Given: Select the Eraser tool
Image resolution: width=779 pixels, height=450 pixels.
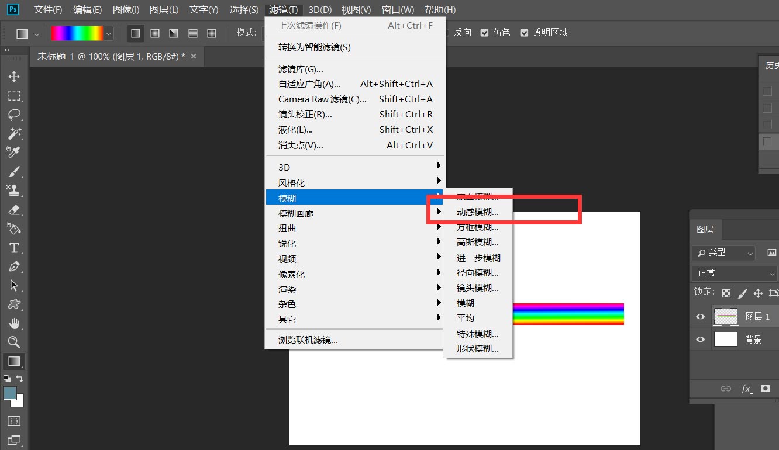Looking at the screenshot, I should point(14,209).
